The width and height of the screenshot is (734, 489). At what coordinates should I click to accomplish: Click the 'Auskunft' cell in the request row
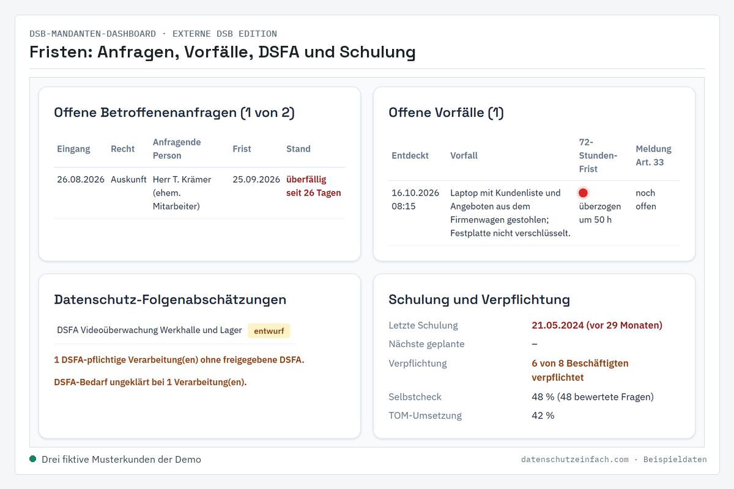129,179
